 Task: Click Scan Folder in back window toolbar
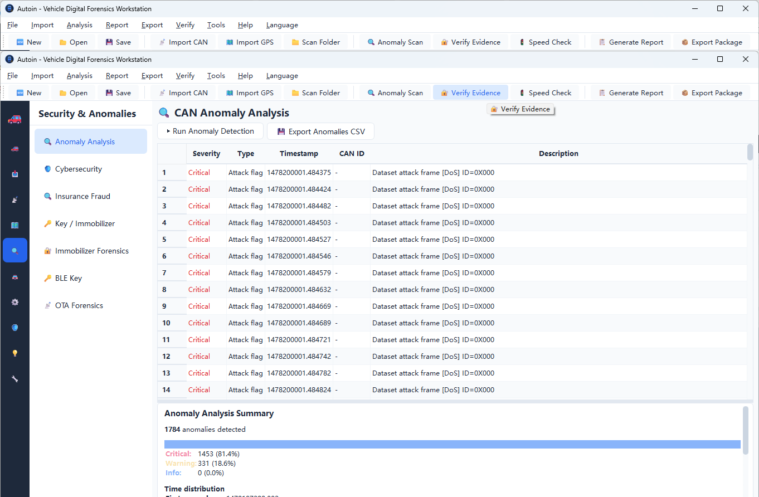click(x=315, y=42)
